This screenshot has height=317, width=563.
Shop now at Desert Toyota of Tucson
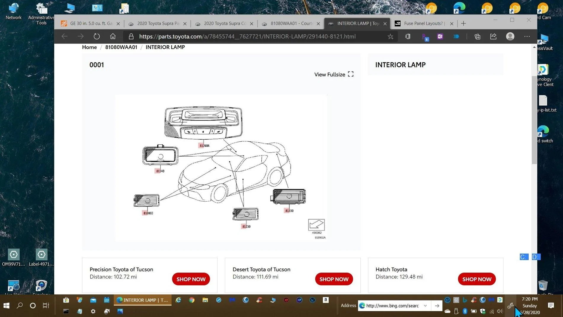334,279
